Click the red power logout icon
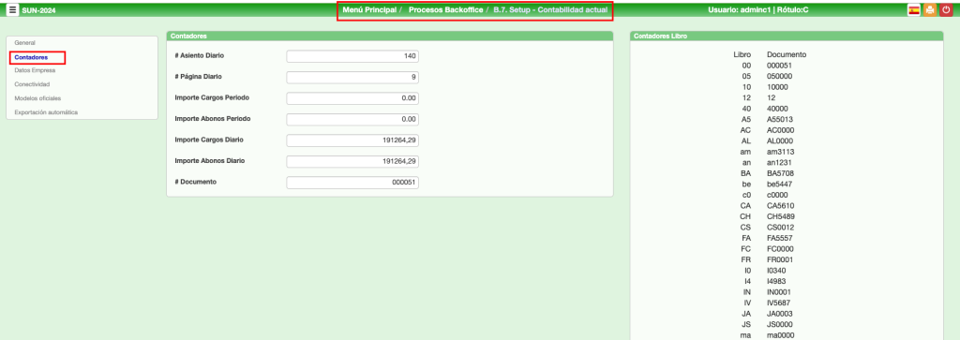Screen dimensions: 960x340 (946, 9)
